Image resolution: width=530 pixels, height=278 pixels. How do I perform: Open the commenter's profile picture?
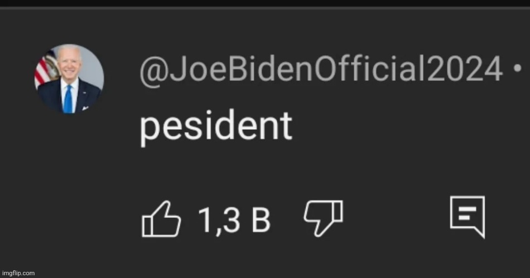point(70,78)
